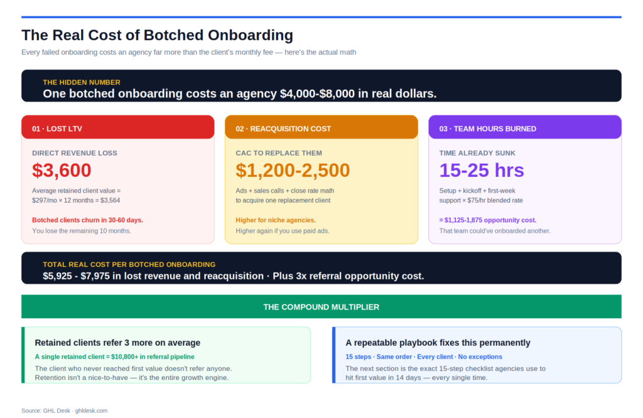Viewport: 643px width, 418px height.
Task: Click "Botched clients churn in 30-60 days."
Action: [x=87, y=220]
